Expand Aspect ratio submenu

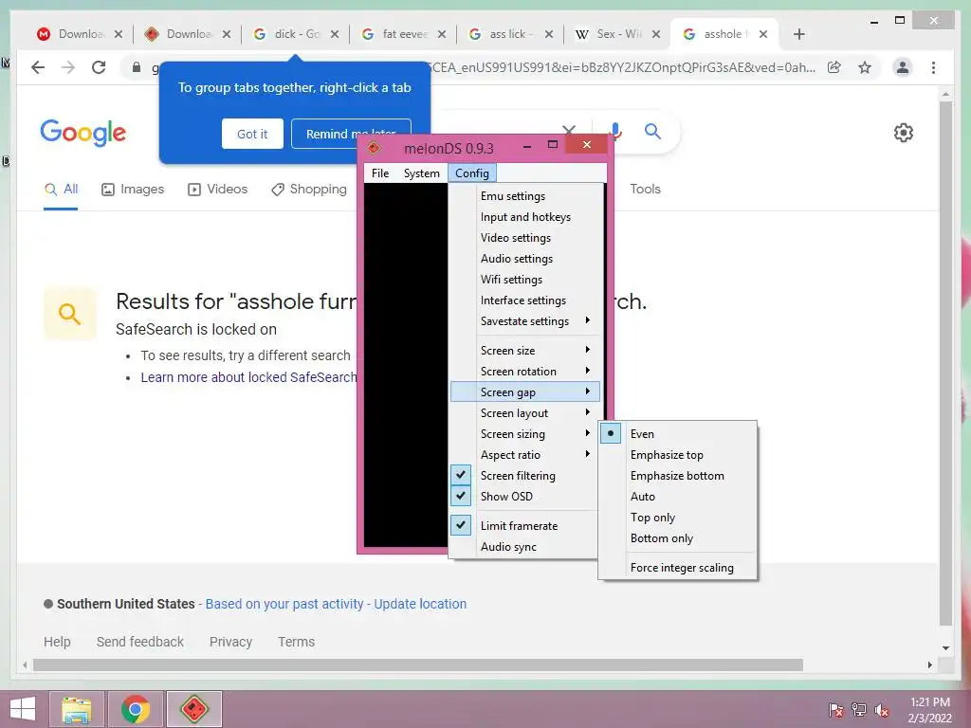[x=523, y=455]
